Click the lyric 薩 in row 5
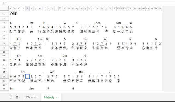Screen dimensions: 175x102 (32, 32)
